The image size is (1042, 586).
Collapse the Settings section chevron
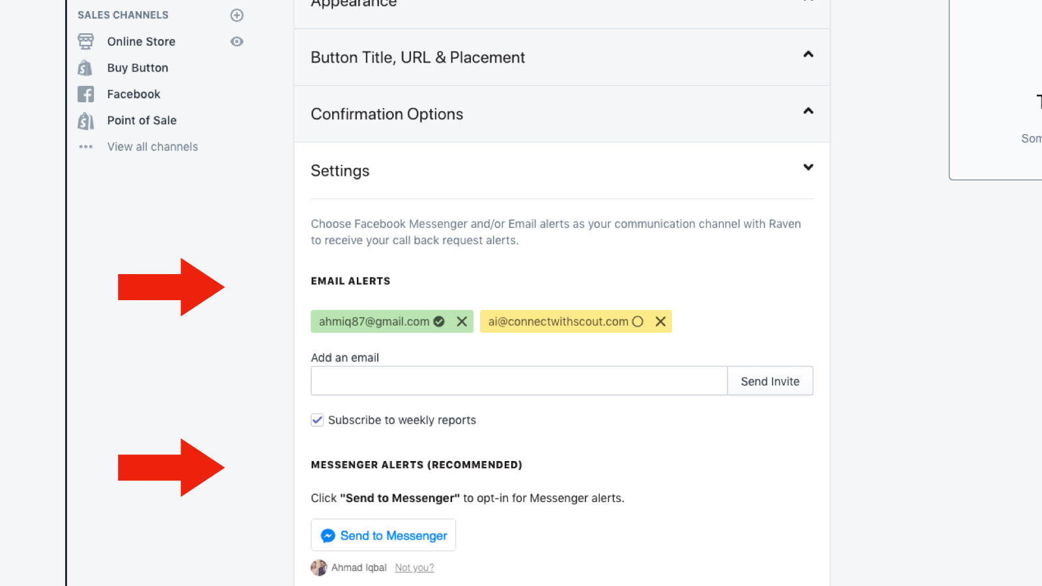(808, 167)
